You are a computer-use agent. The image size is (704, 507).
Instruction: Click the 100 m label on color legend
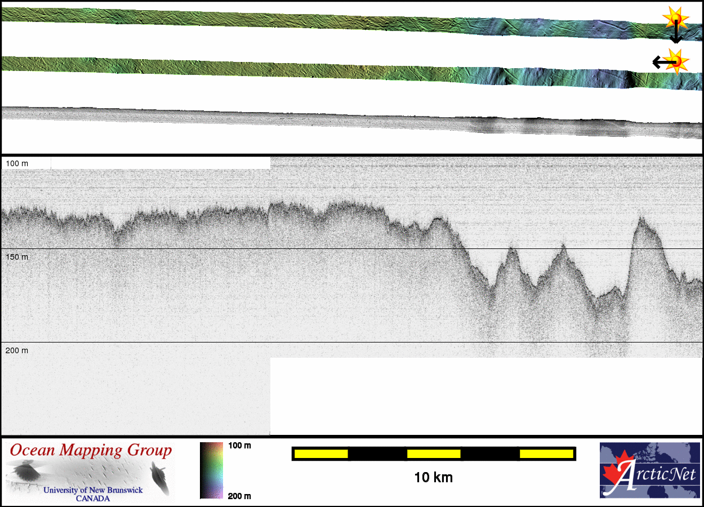(239, 446)
